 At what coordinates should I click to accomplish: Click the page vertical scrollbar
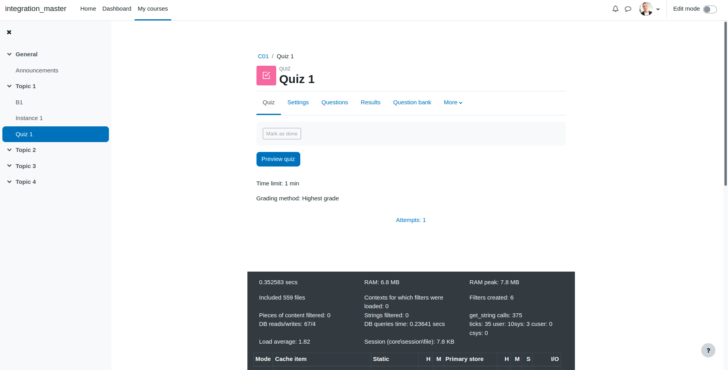[725, 104]
